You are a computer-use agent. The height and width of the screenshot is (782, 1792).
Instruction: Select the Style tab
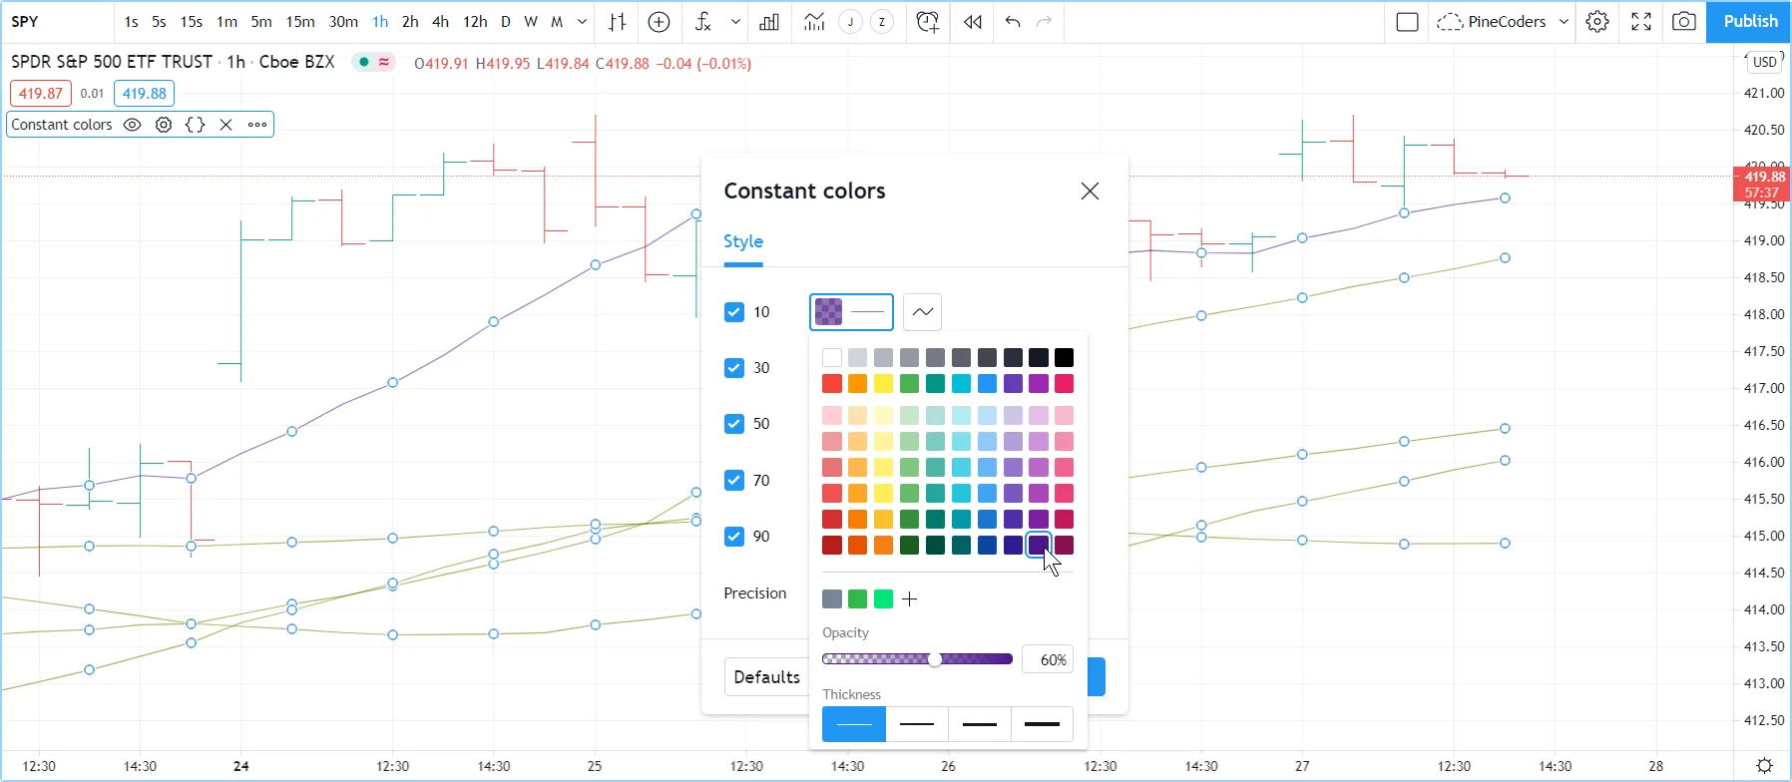point(743,241)
